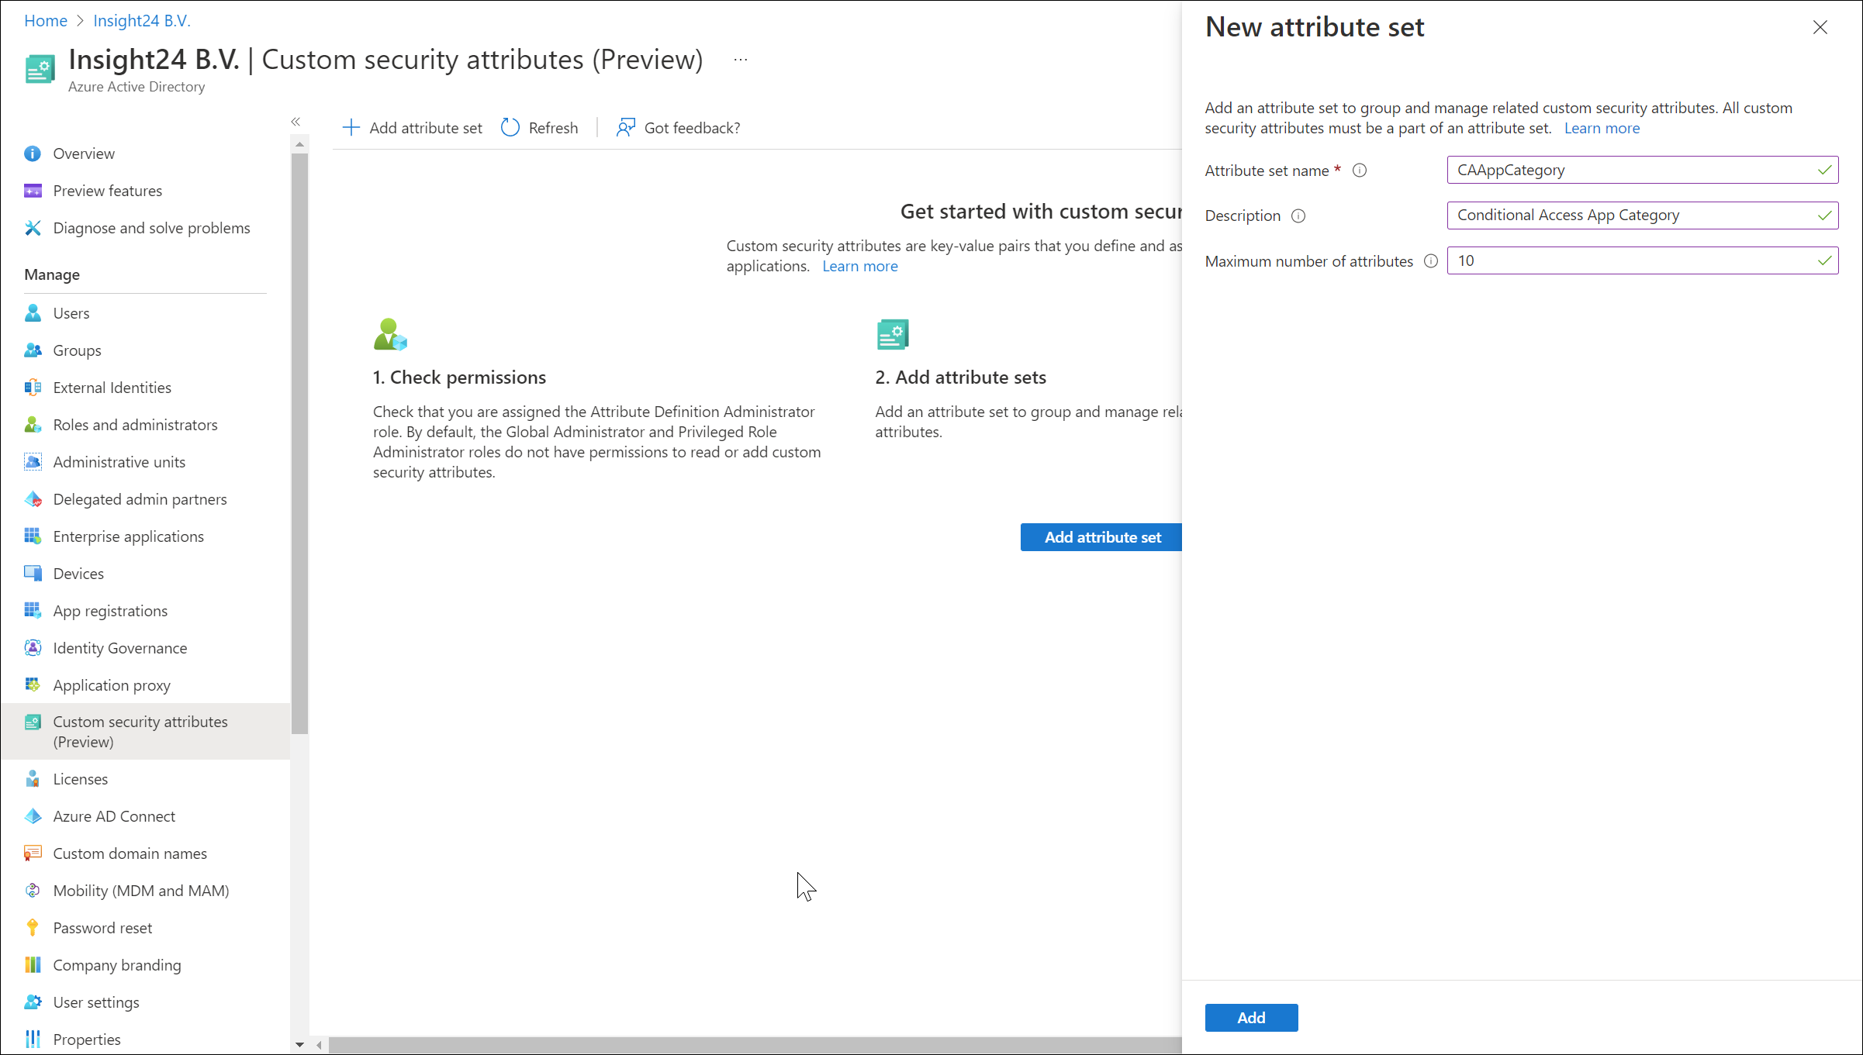Click Maximum number of attributes input field

[x=1642, y=260]
